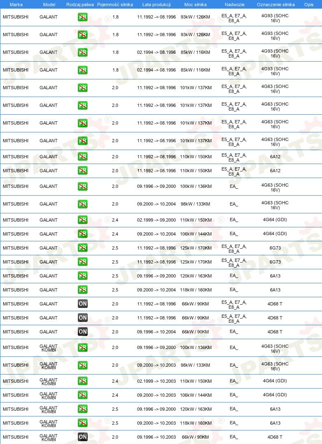Select 2.4 engine size in the 02.1999 -> 10.2003 row
Screen dimensions: 322x444
click(115, 381)
